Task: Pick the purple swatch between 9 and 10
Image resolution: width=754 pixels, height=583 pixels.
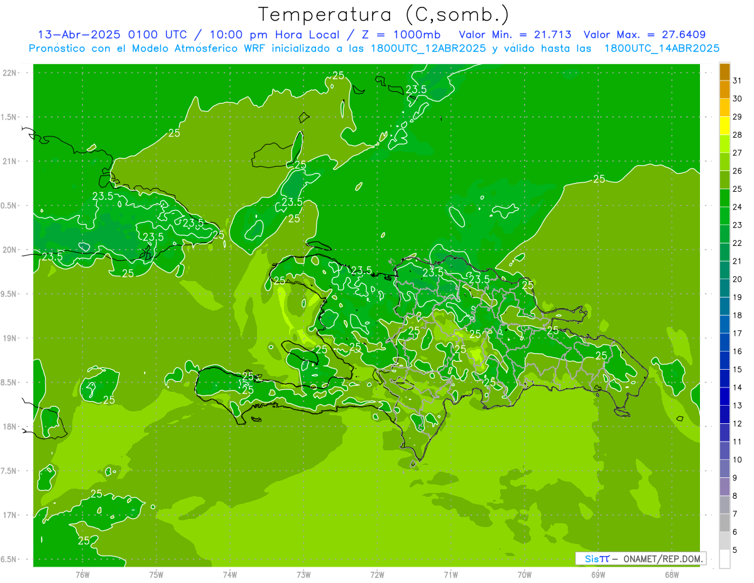Action: tap(724, 469)
